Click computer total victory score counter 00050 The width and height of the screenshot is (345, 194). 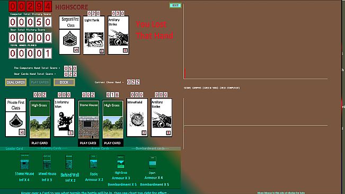pyautogui.click(x=30, y=22)
